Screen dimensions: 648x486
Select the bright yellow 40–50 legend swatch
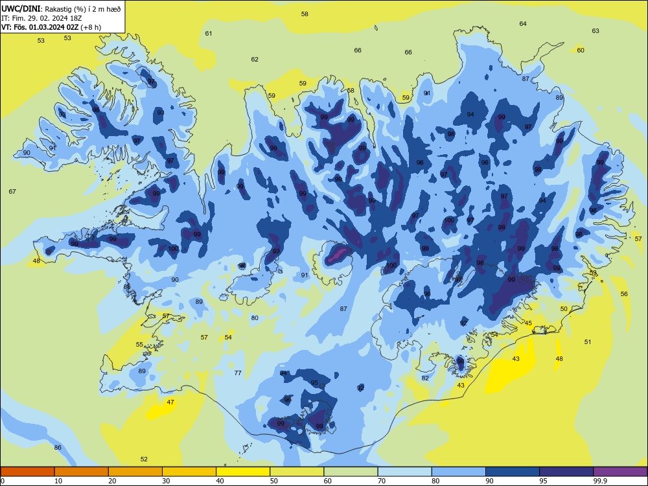click(243, 472)
